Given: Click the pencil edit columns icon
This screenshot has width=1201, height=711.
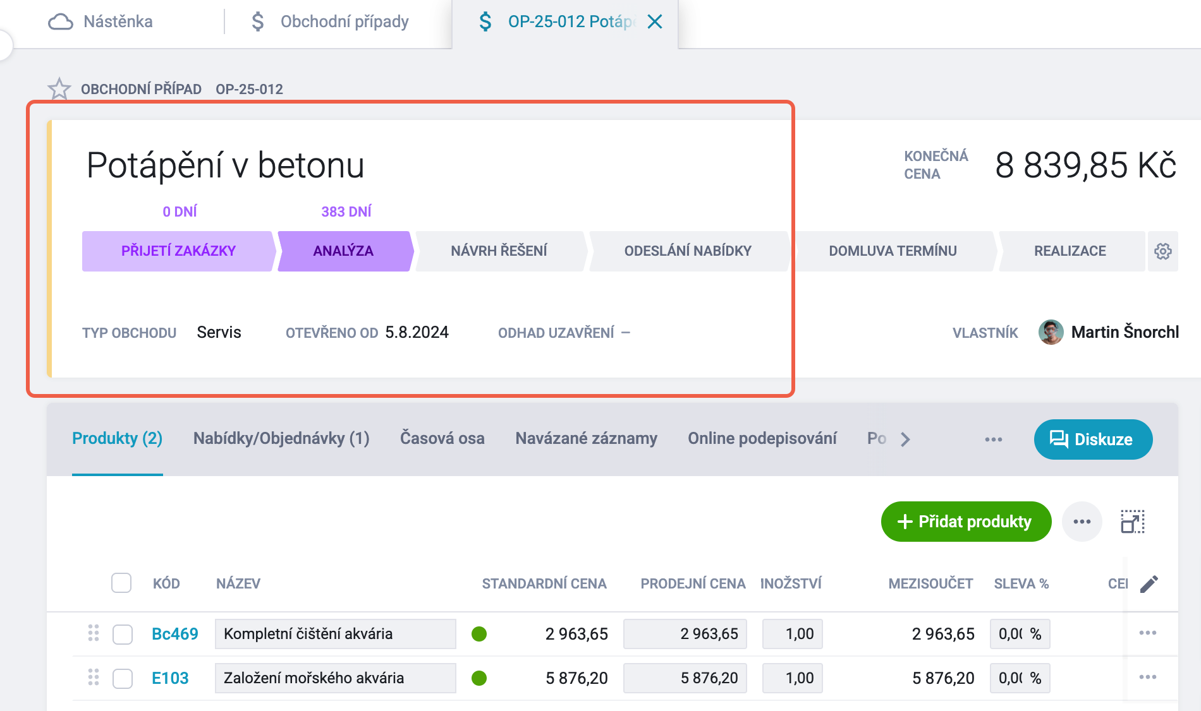Looking at the screenshot, I should click(1149, 584).
